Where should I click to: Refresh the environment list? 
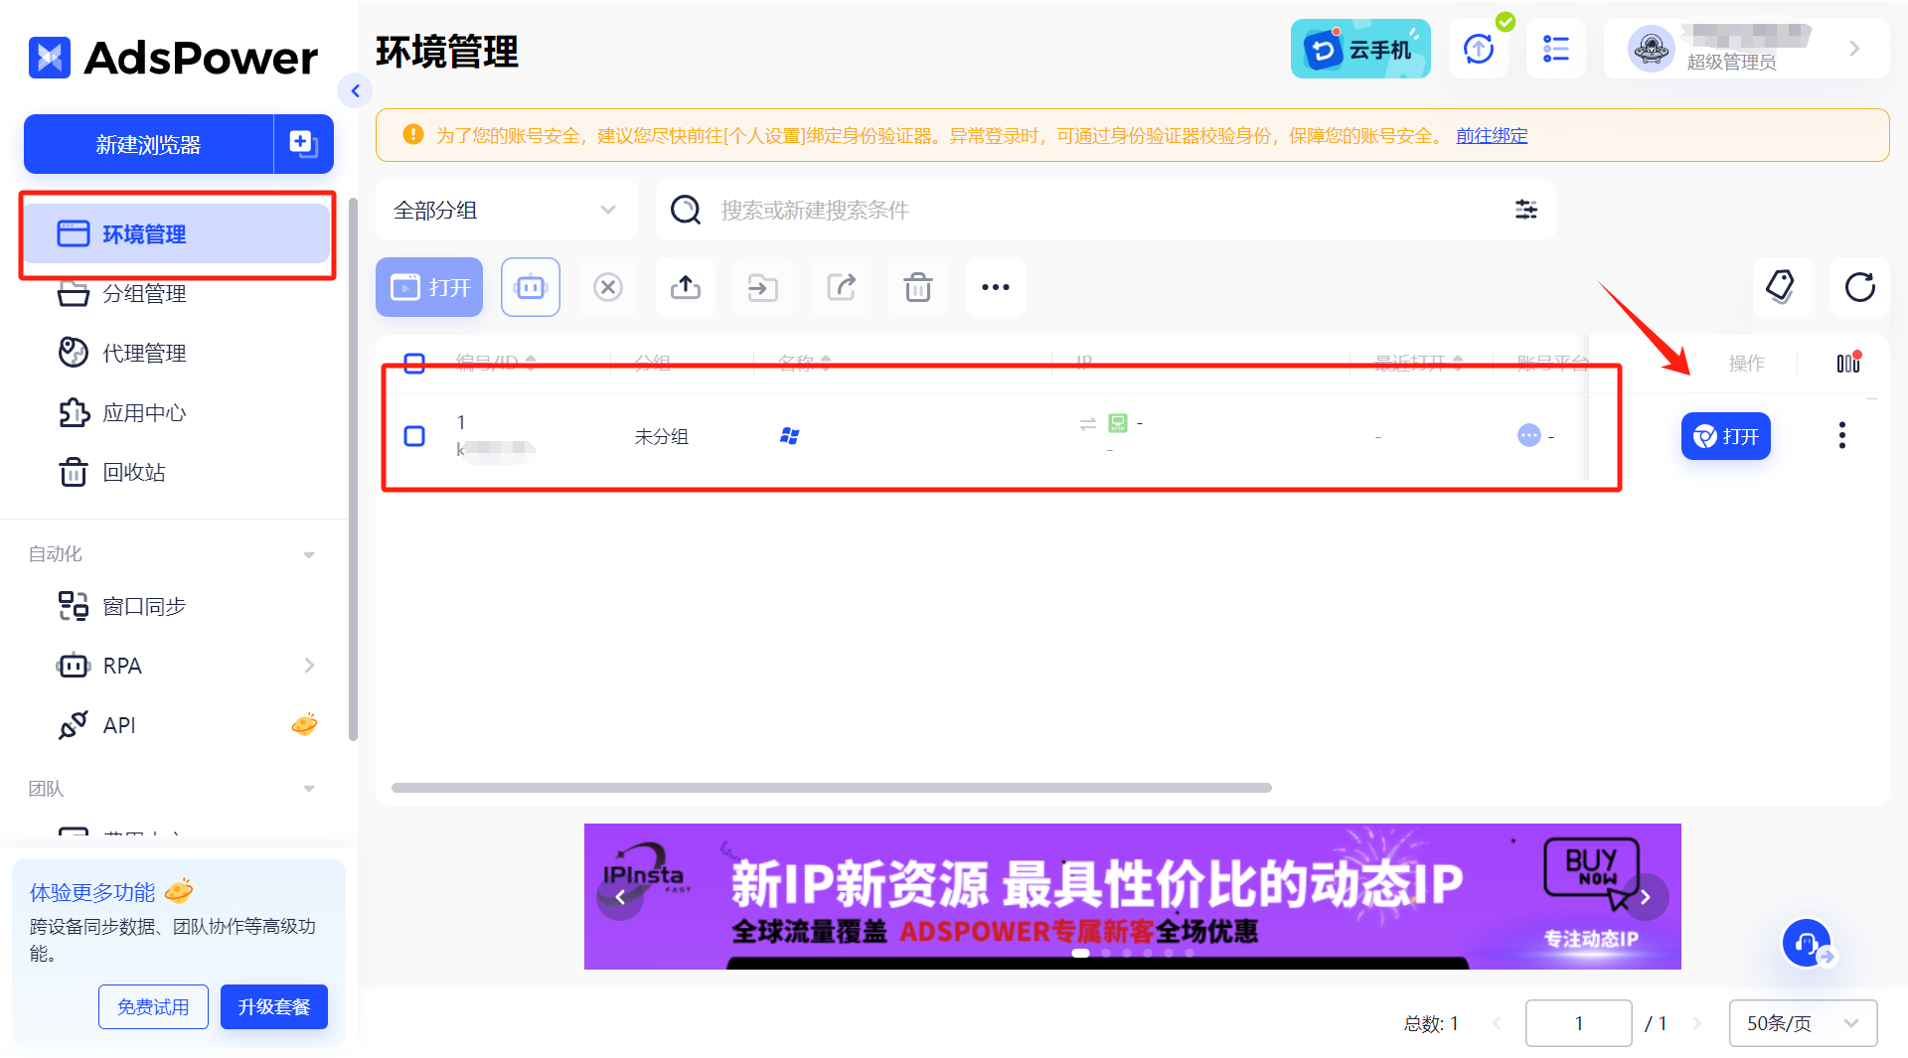pyautogui.click(x=1859, y=288)
